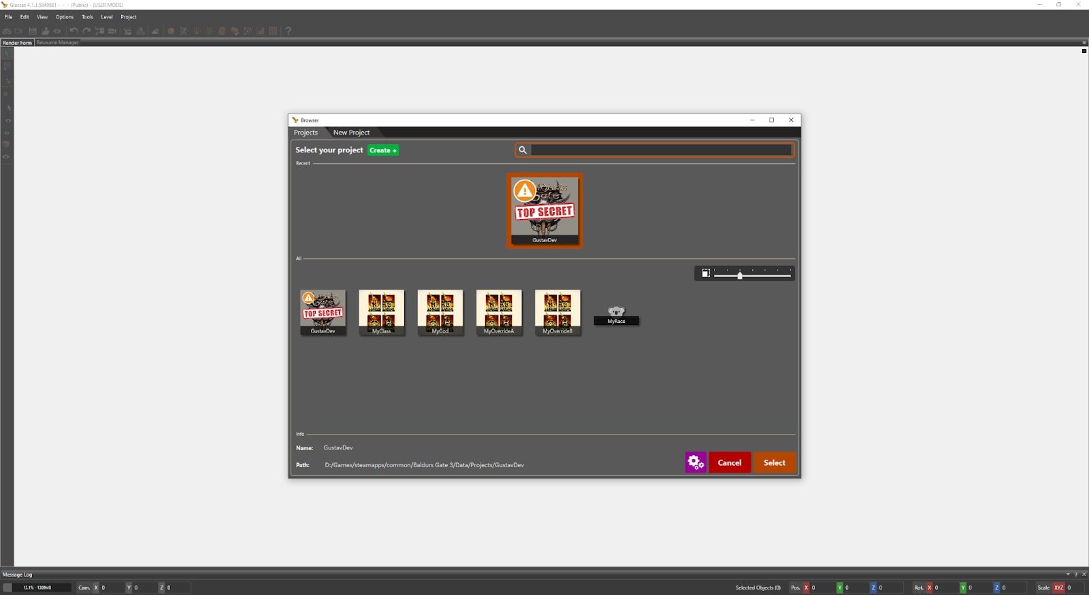Open the Project menu
Viewport: 1089px width, 595px height.
129,17
